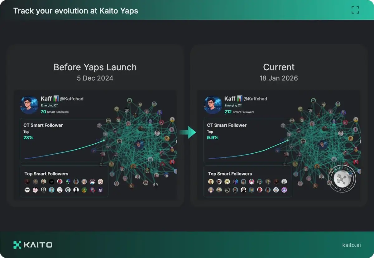Click the 'Before Yaps Launch' heading
374x258 pixels.
point(95,67)
